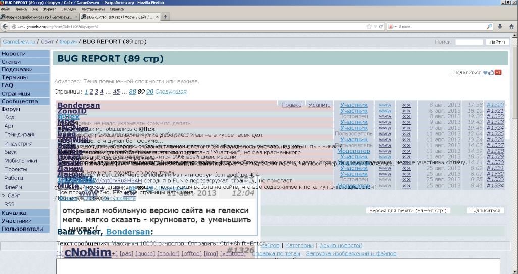Close the active BUG REPORT tab
Viewport: 518px width, 274px height.
(x=157, y=17)
